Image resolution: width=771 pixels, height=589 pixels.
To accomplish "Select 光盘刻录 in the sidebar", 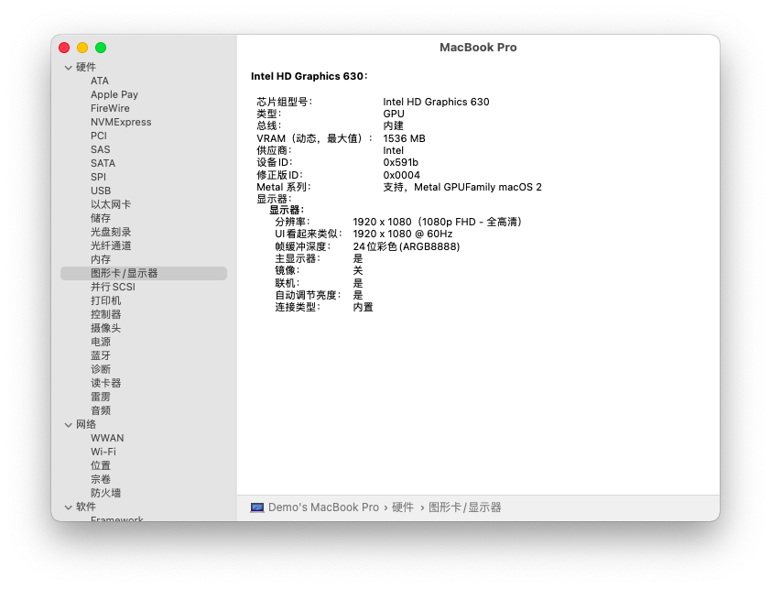I will [111, 232].
